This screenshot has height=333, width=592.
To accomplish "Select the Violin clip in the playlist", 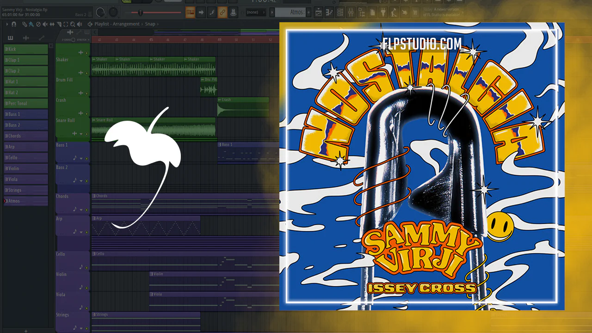I will tap(214, 280).
